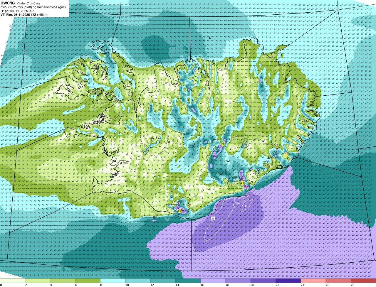Click the legend scale number 20
This screenshot has height=287, width=376.
(x=252, y=285)
